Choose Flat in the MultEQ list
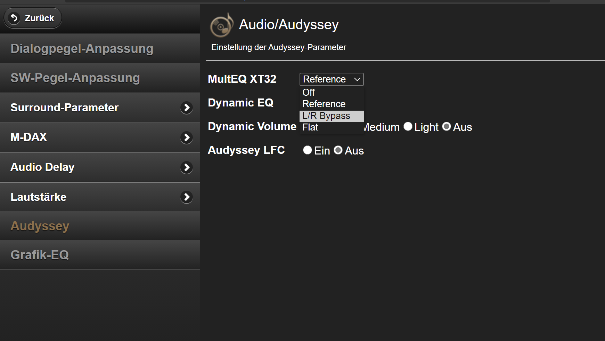 point(332,127)
